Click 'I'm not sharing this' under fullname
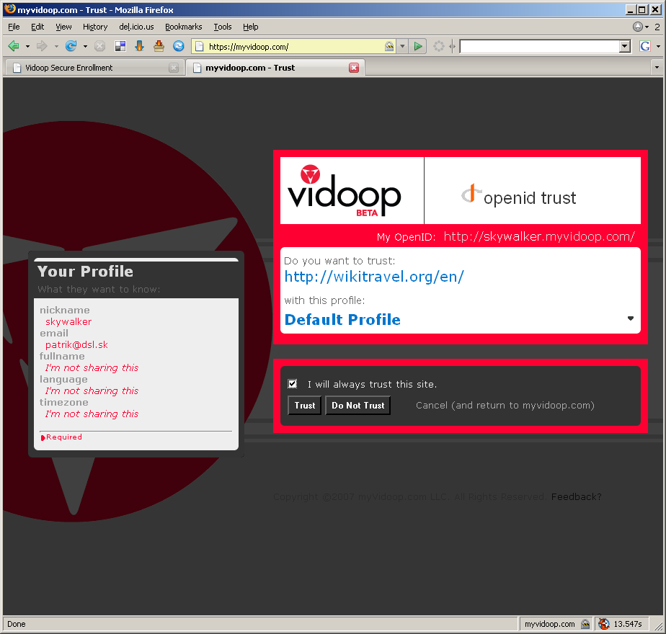The image size is (666, 634). [x=92, y=367]
